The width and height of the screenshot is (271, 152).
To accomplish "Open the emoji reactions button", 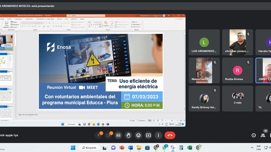I will tap(138, 135).
